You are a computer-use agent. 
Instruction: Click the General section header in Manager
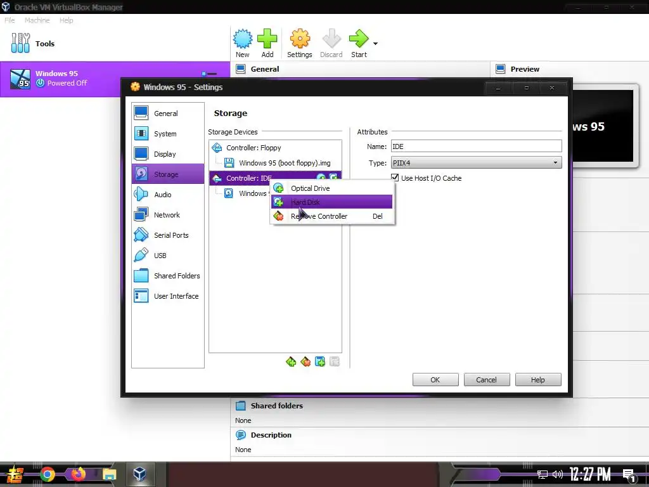pyautogui.click(x=265, y=69)
